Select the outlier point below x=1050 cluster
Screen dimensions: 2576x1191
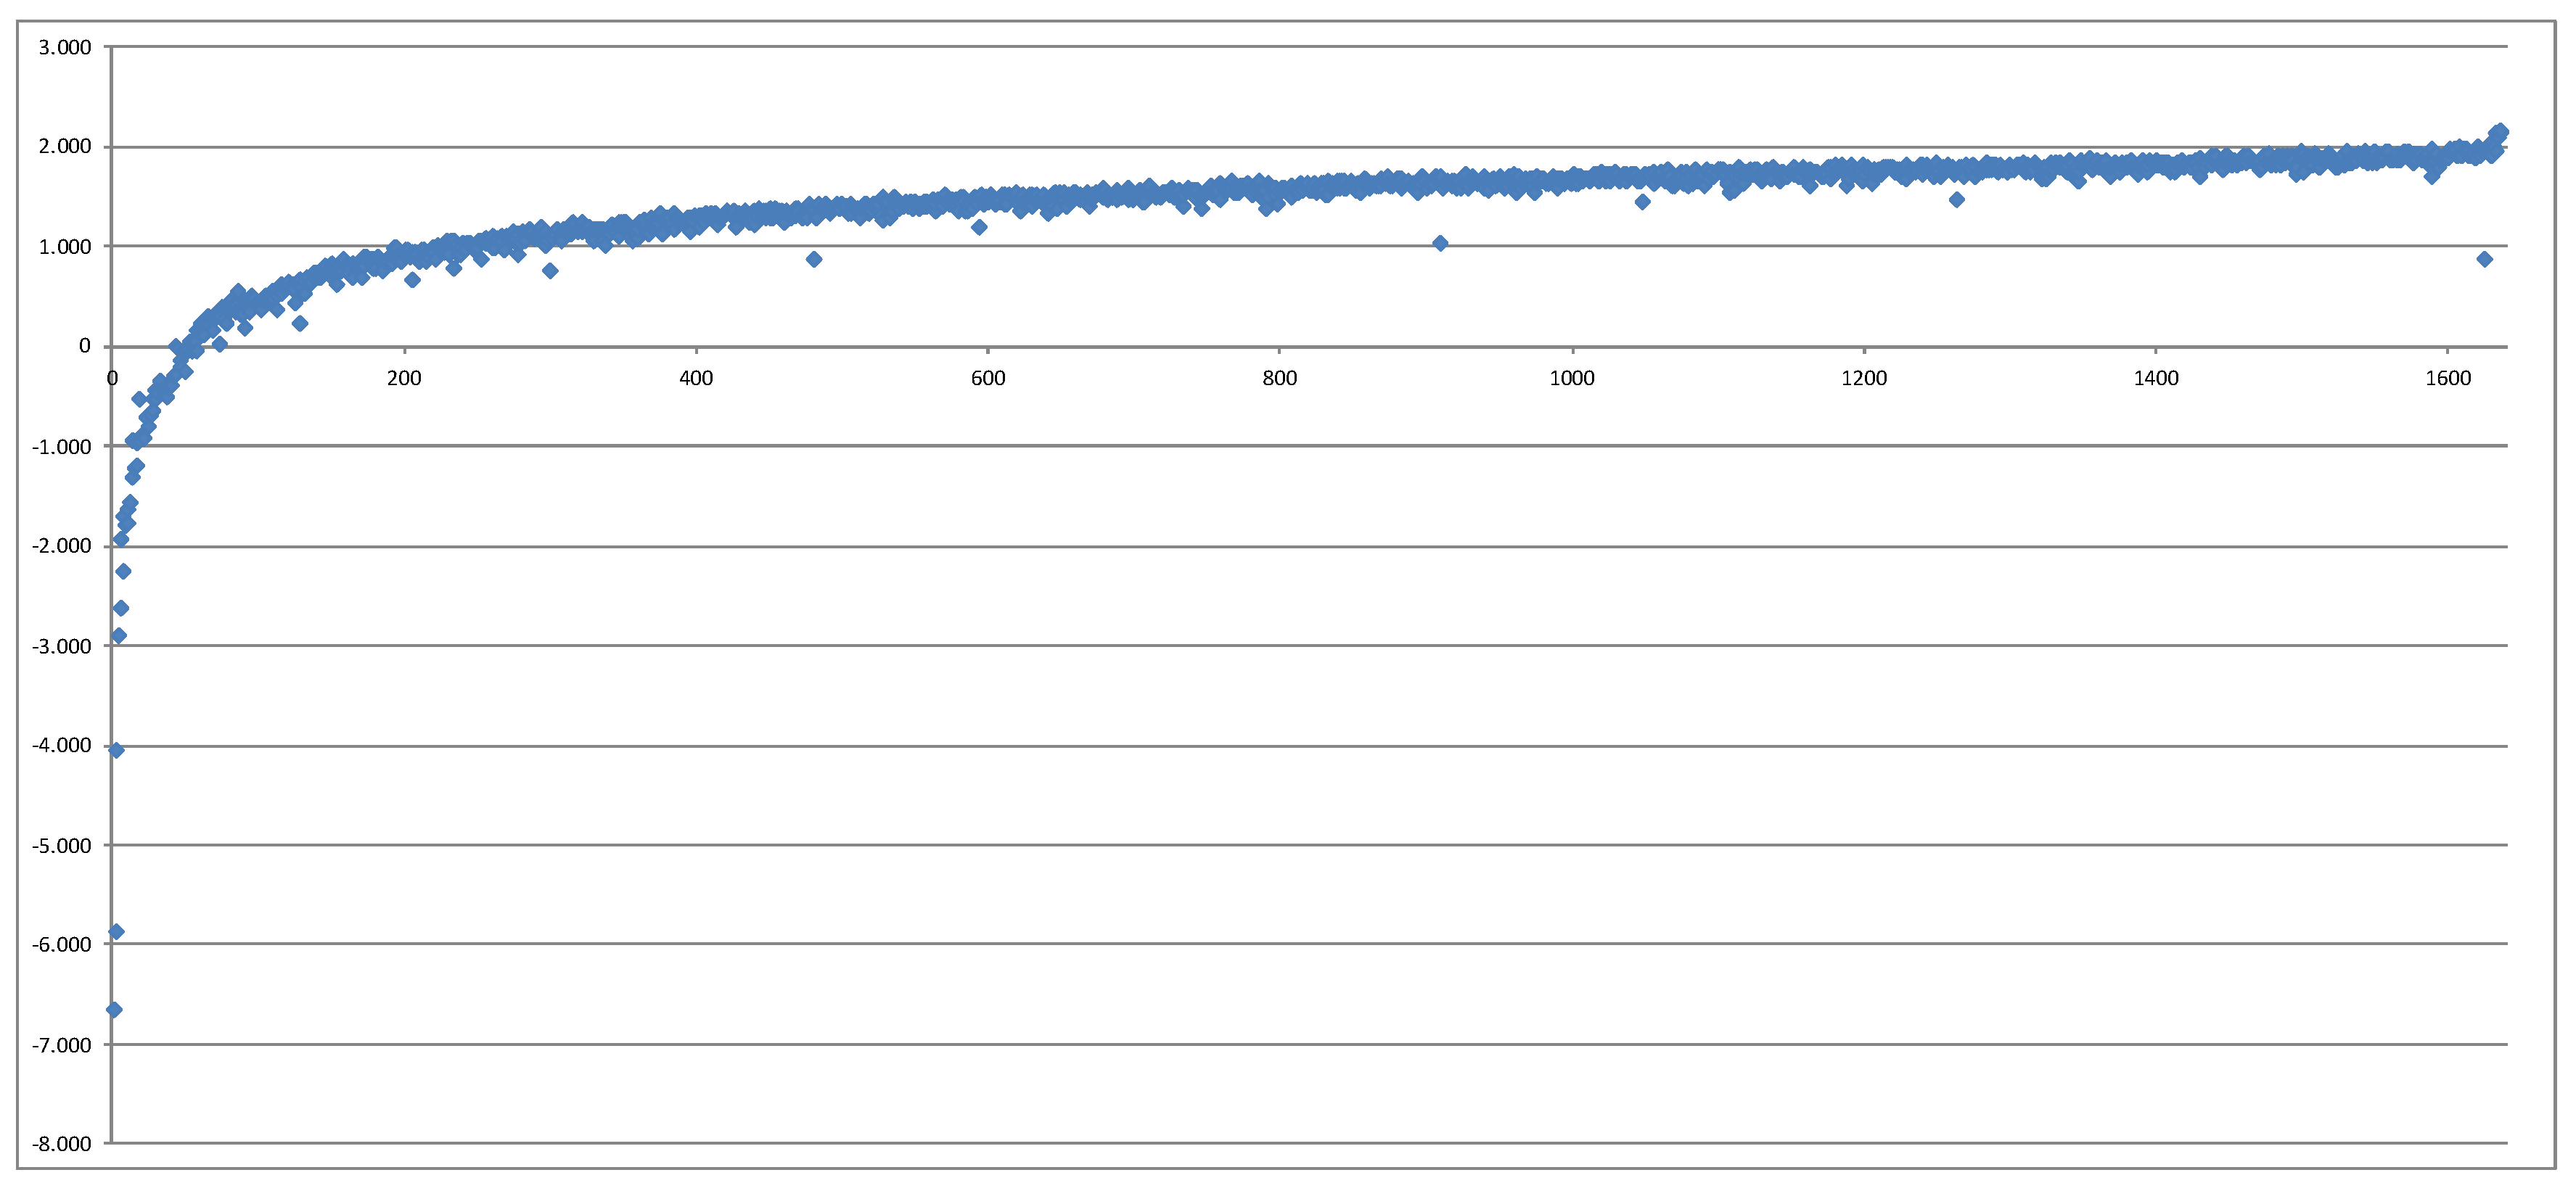point(1642,202)
